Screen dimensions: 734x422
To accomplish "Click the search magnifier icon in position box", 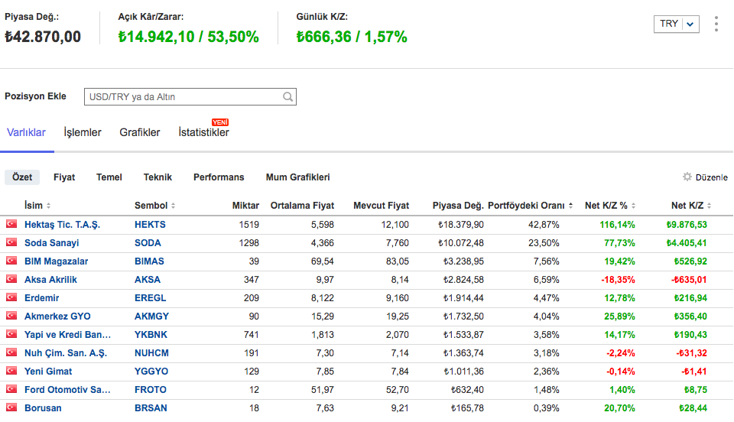I will pyautogui.click(x=287, y=97).
